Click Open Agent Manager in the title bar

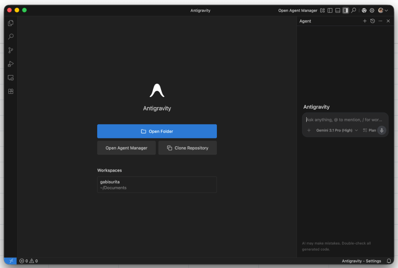[x=298, y=10]
